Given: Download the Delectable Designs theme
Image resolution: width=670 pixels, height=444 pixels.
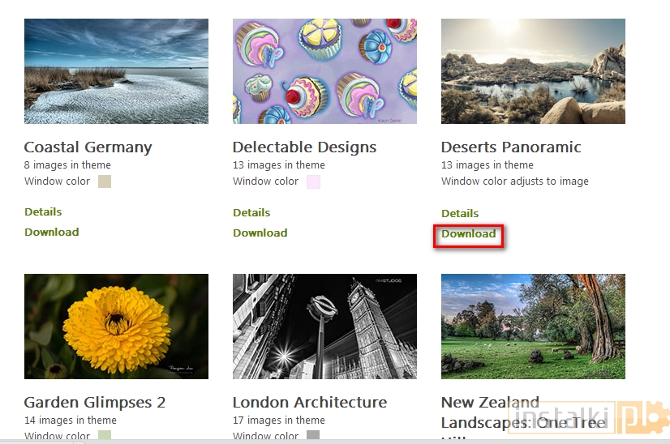Looking at the screenshot, I should tap(260, 233).
